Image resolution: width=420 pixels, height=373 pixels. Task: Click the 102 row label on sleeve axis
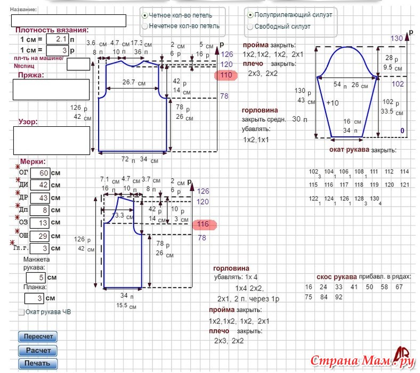coord(398,84)
